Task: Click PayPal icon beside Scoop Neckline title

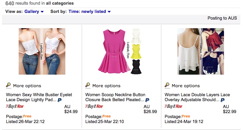Action: pyautogui.click(x=147, y=100)
